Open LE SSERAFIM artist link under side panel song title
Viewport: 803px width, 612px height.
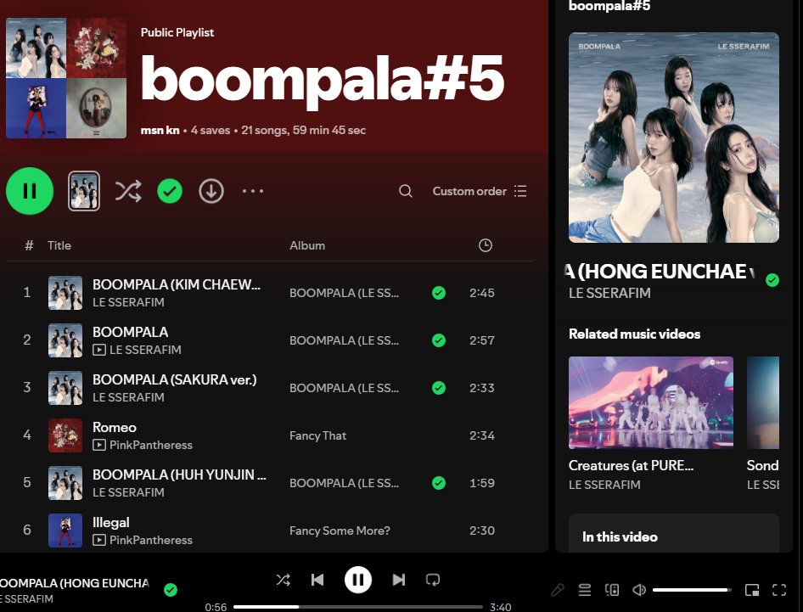[x=609, y=293]
